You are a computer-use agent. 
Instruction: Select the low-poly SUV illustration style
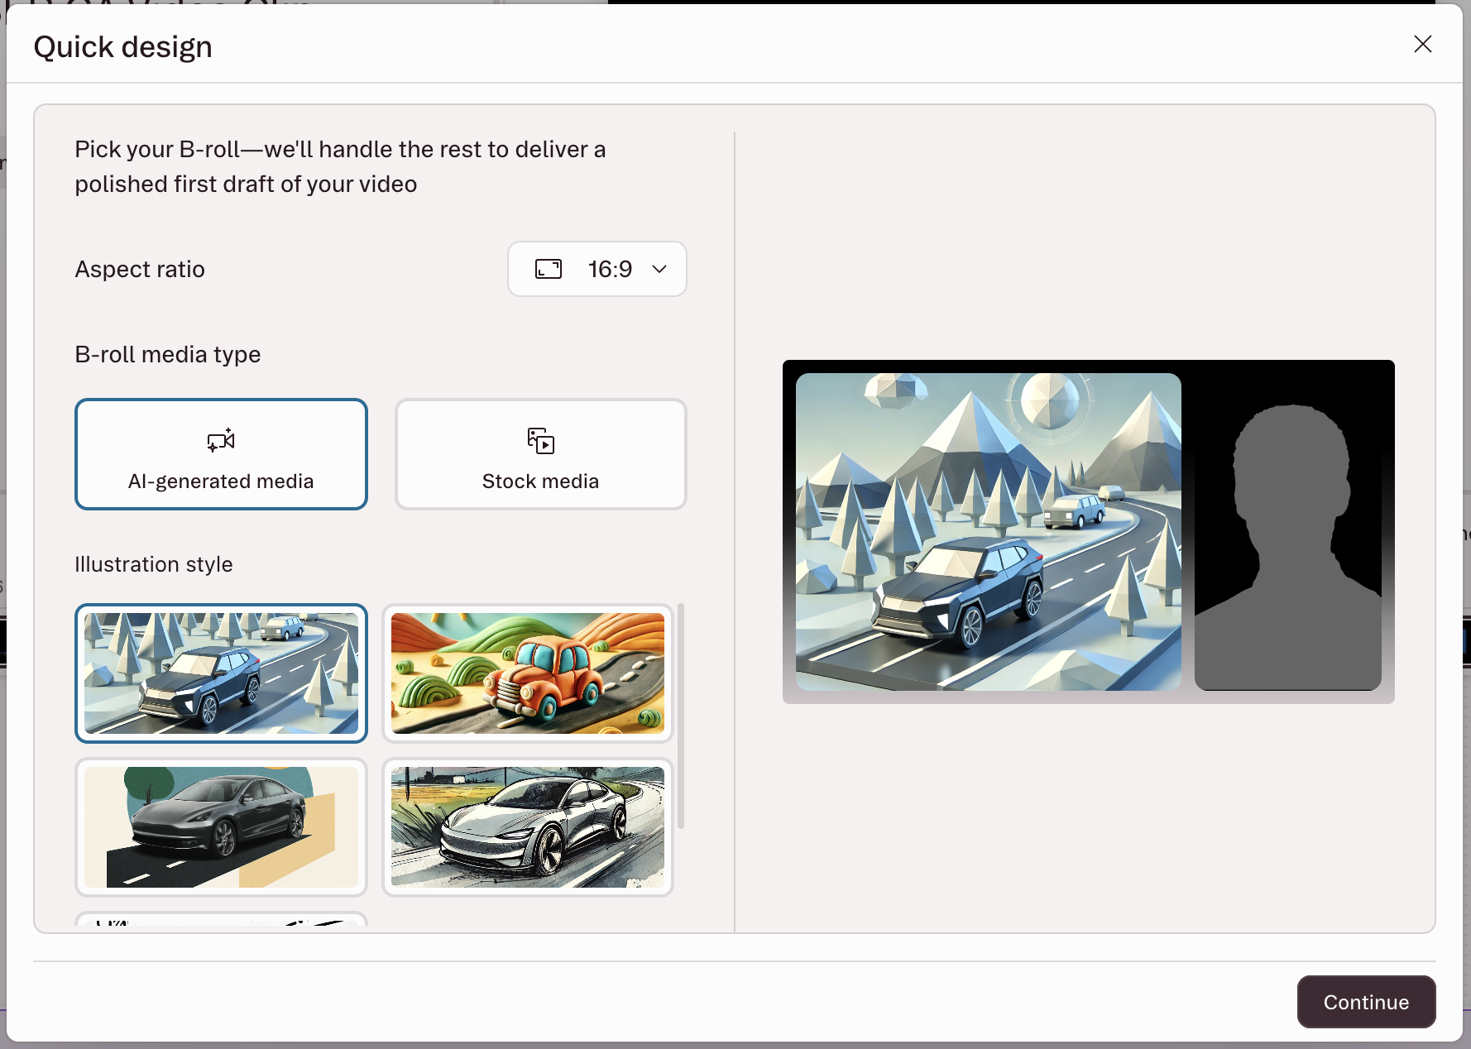click(x=221, y=673)
